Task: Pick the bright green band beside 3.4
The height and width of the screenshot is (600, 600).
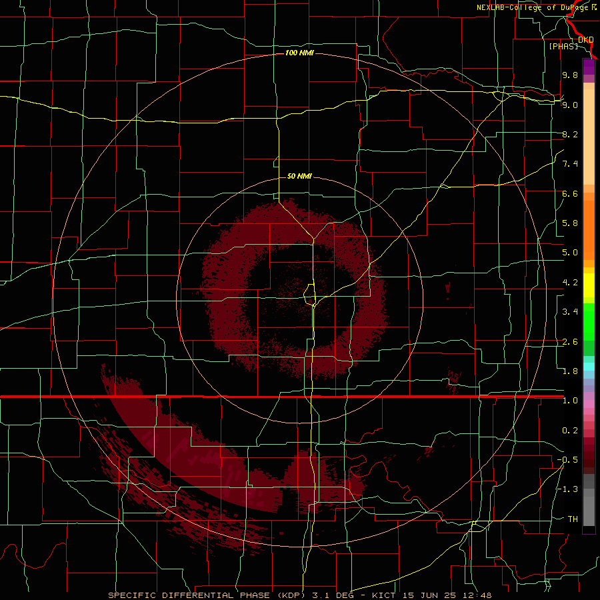Action: (x=589, y=321)
